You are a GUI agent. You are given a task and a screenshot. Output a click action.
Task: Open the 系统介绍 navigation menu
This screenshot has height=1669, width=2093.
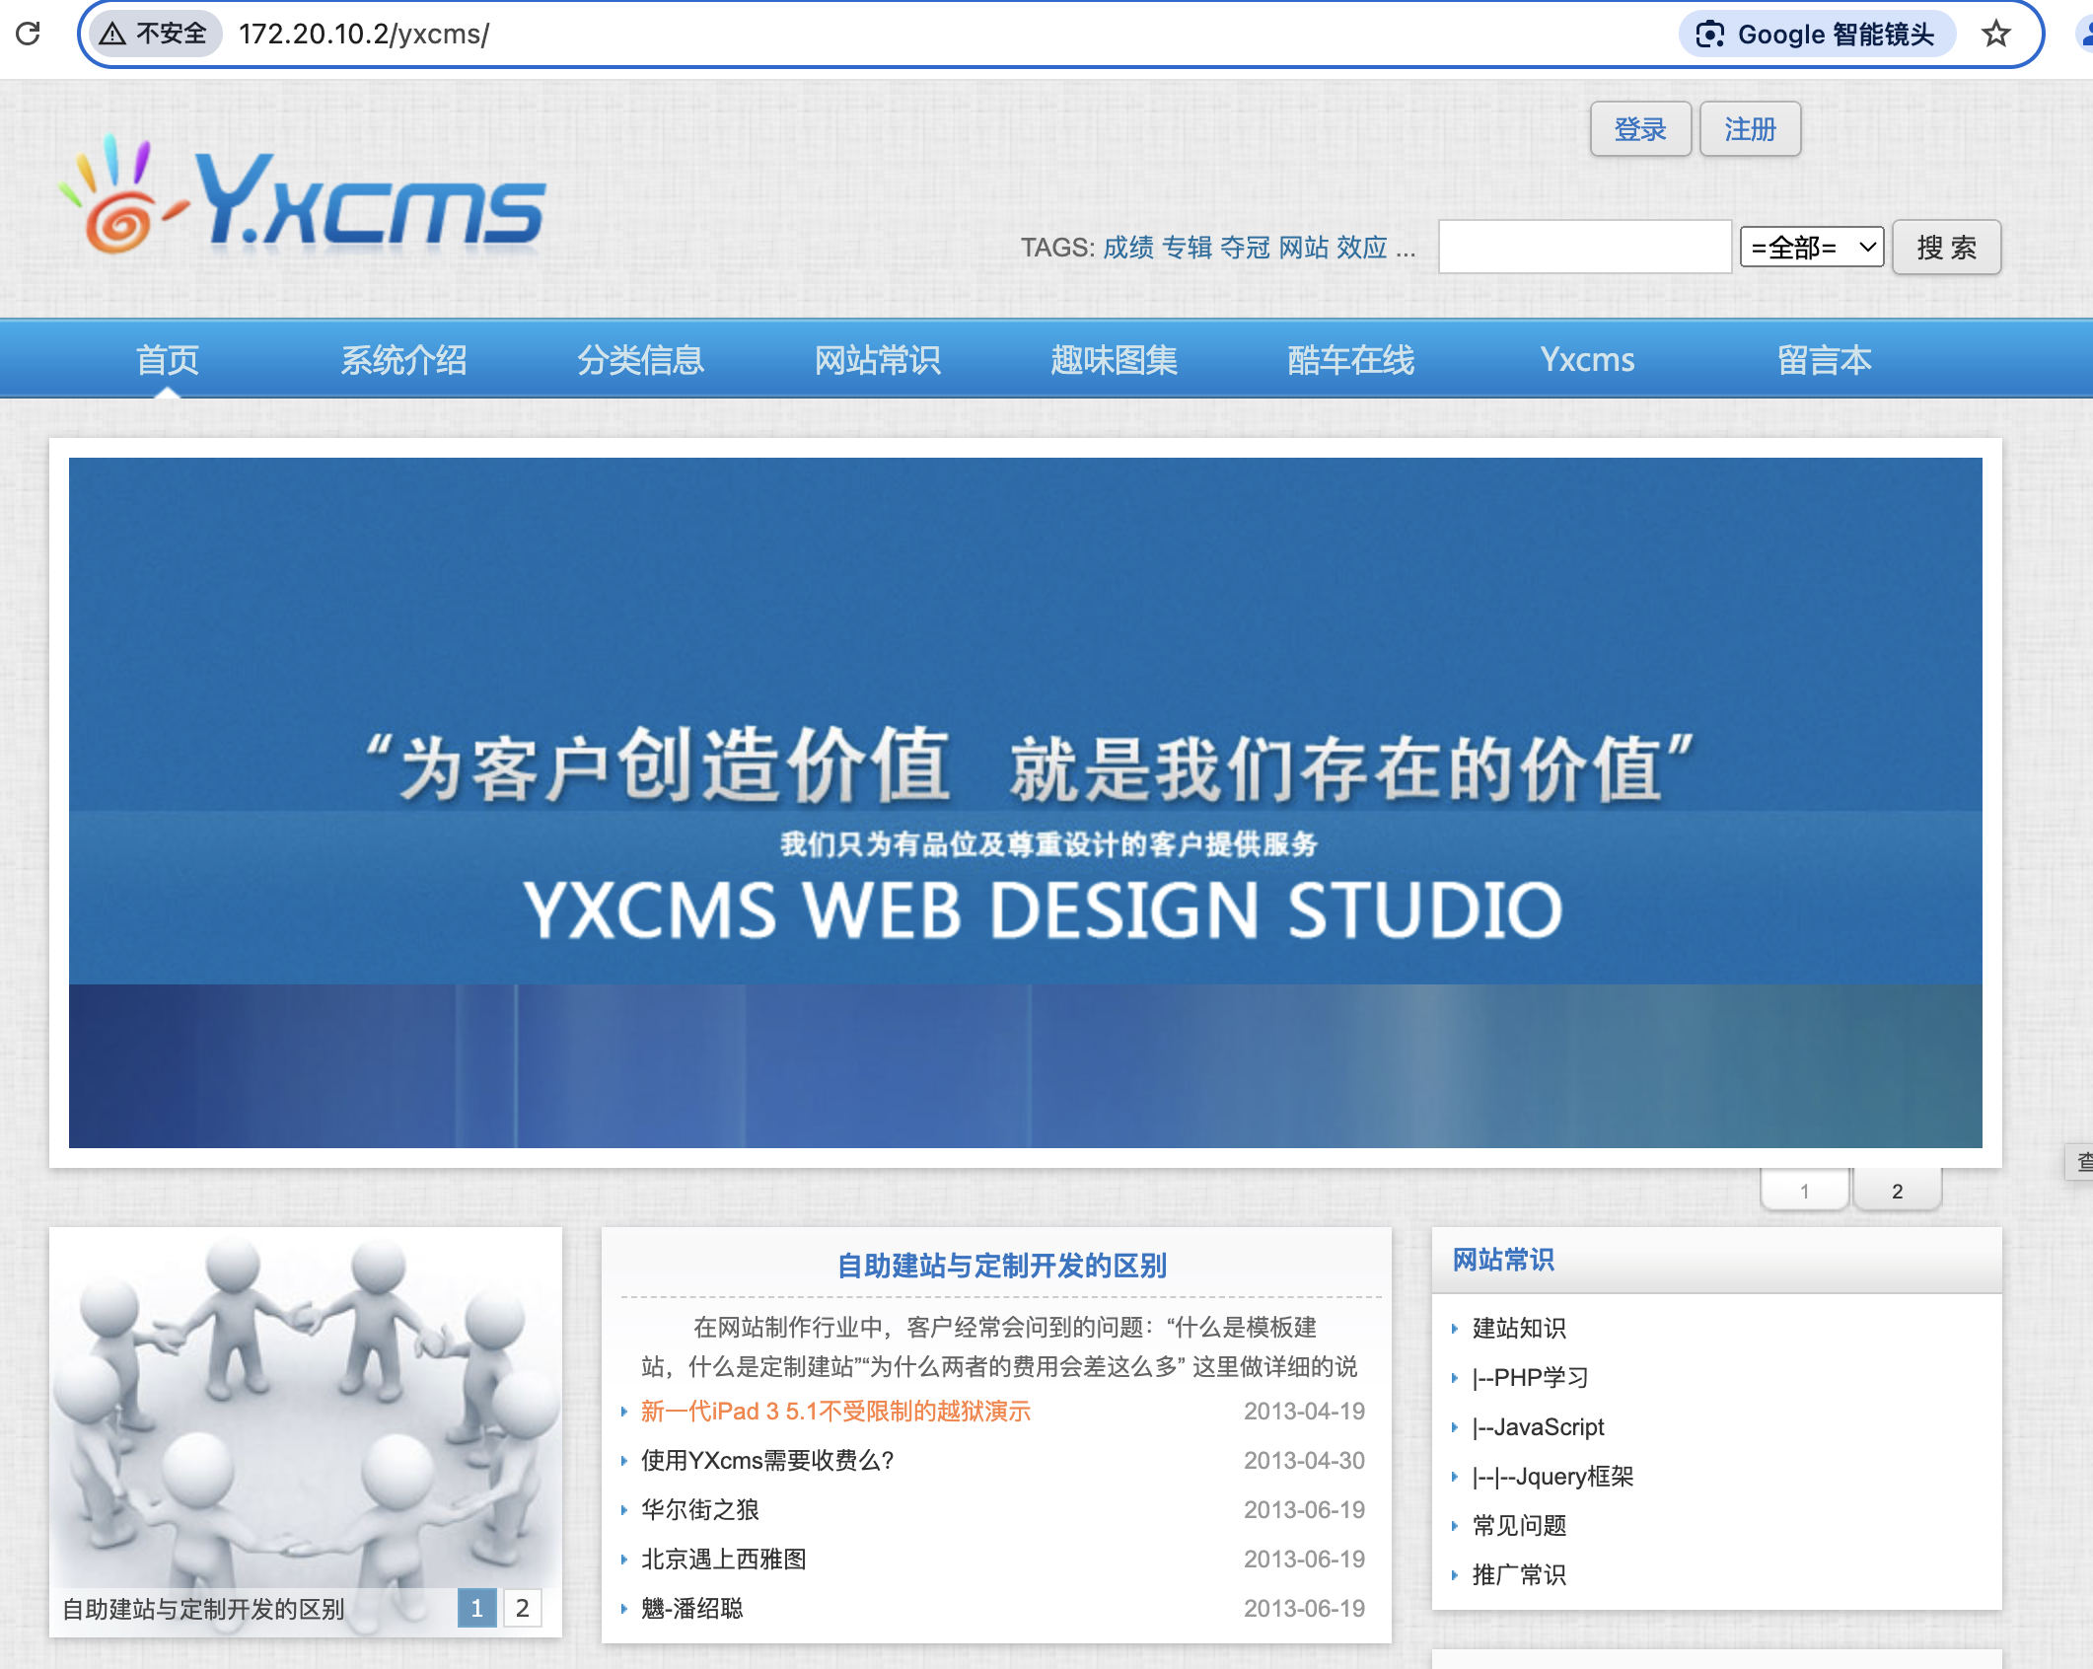pos(403,360)
